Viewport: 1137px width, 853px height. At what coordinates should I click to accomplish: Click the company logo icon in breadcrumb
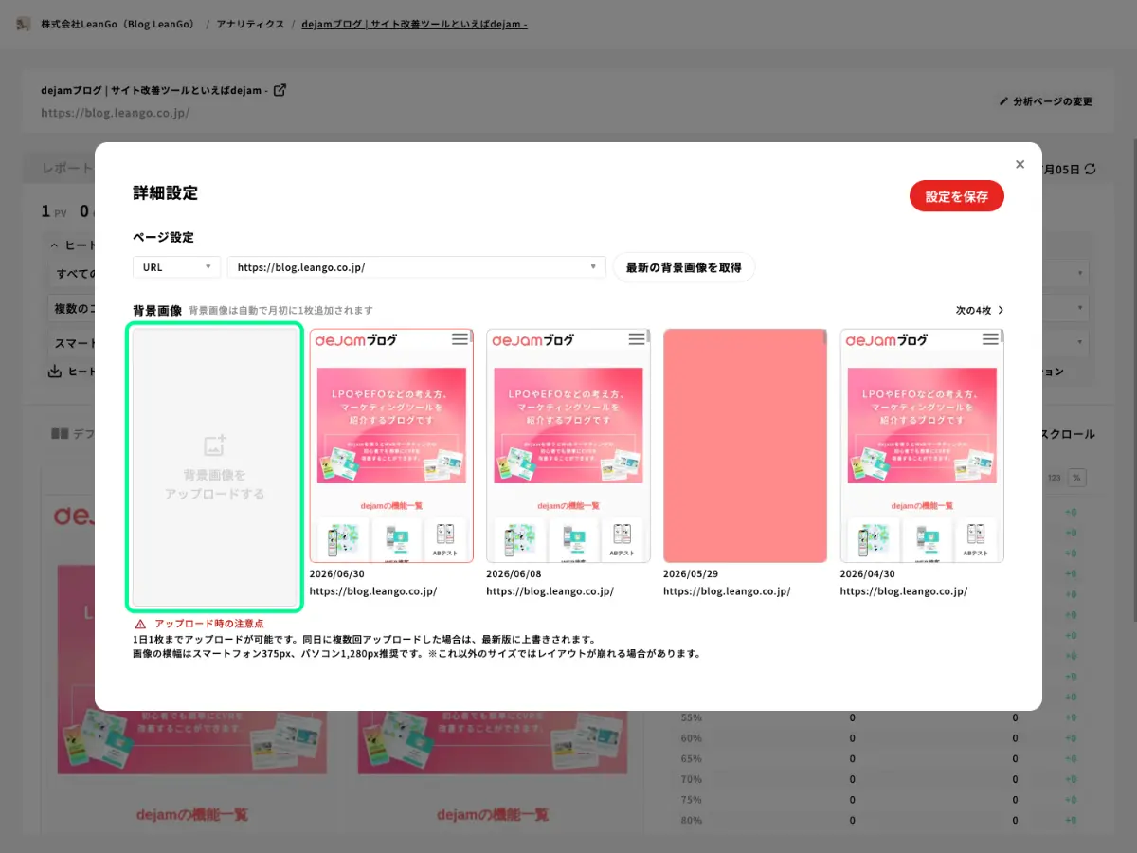click(23, 24)
